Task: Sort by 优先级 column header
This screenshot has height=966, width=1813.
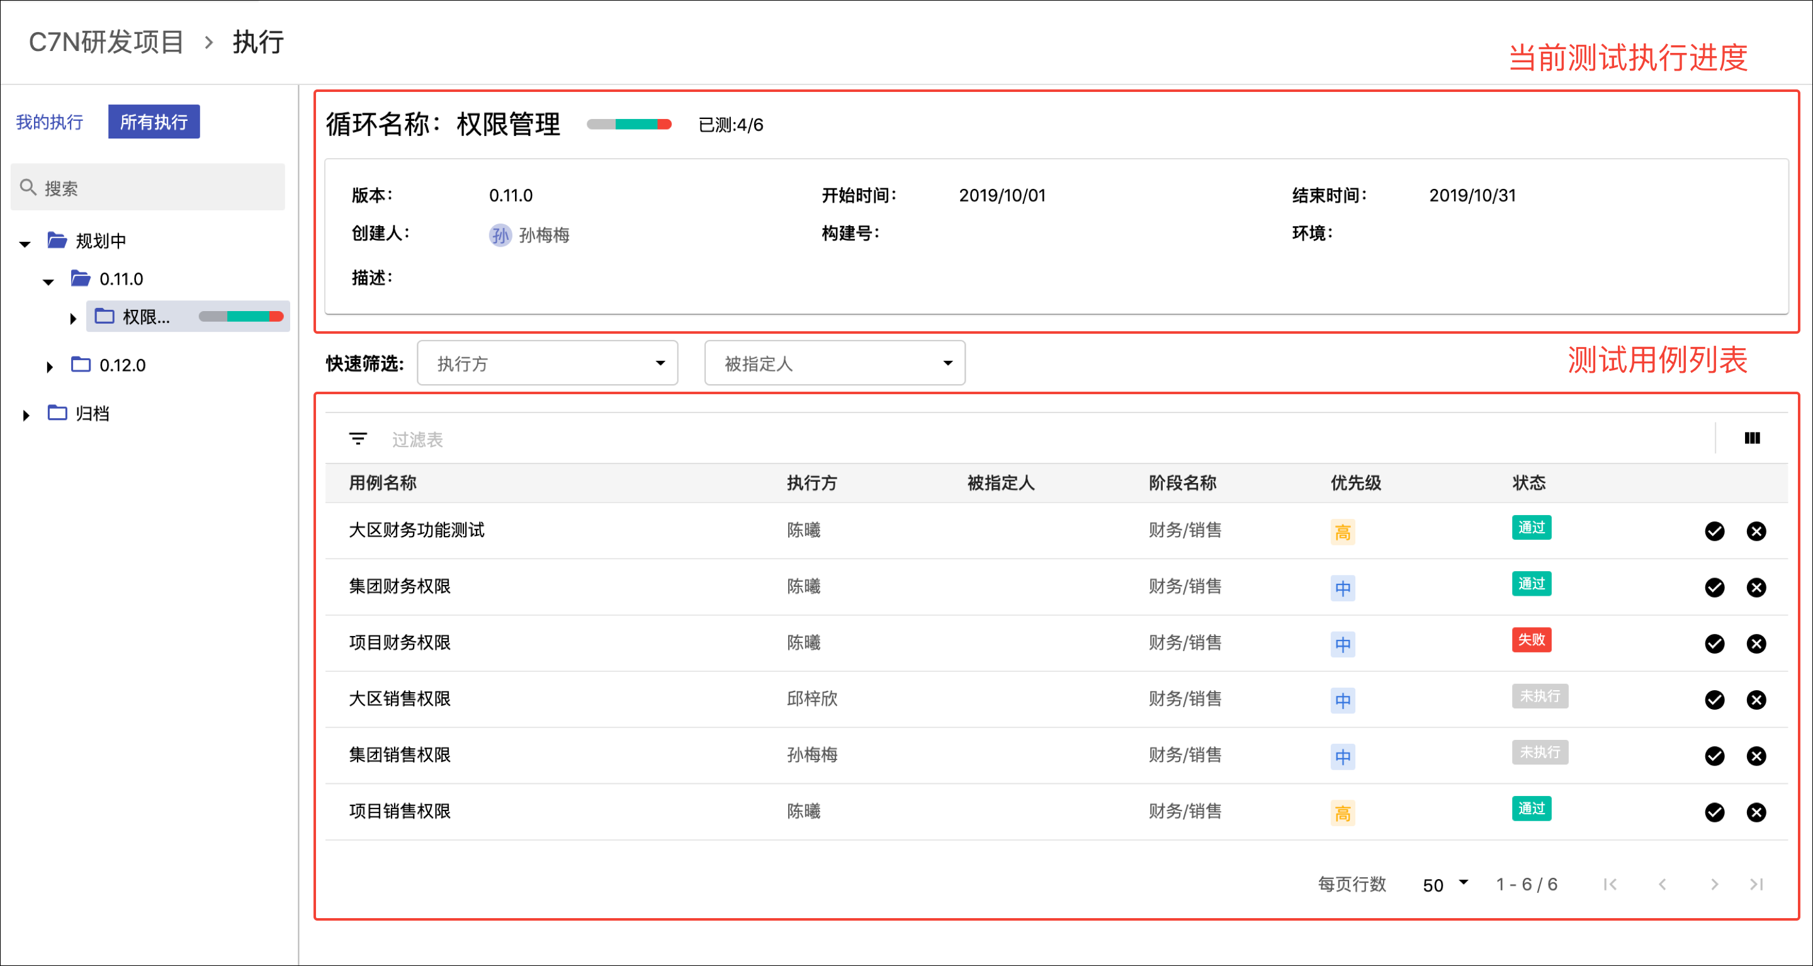Action: pos(1355,483)
